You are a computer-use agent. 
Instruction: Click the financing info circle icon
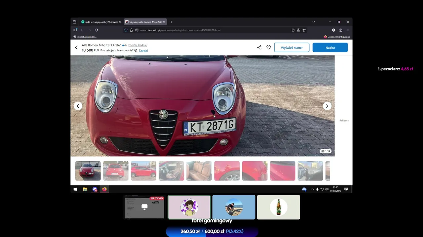click(136, 50)
